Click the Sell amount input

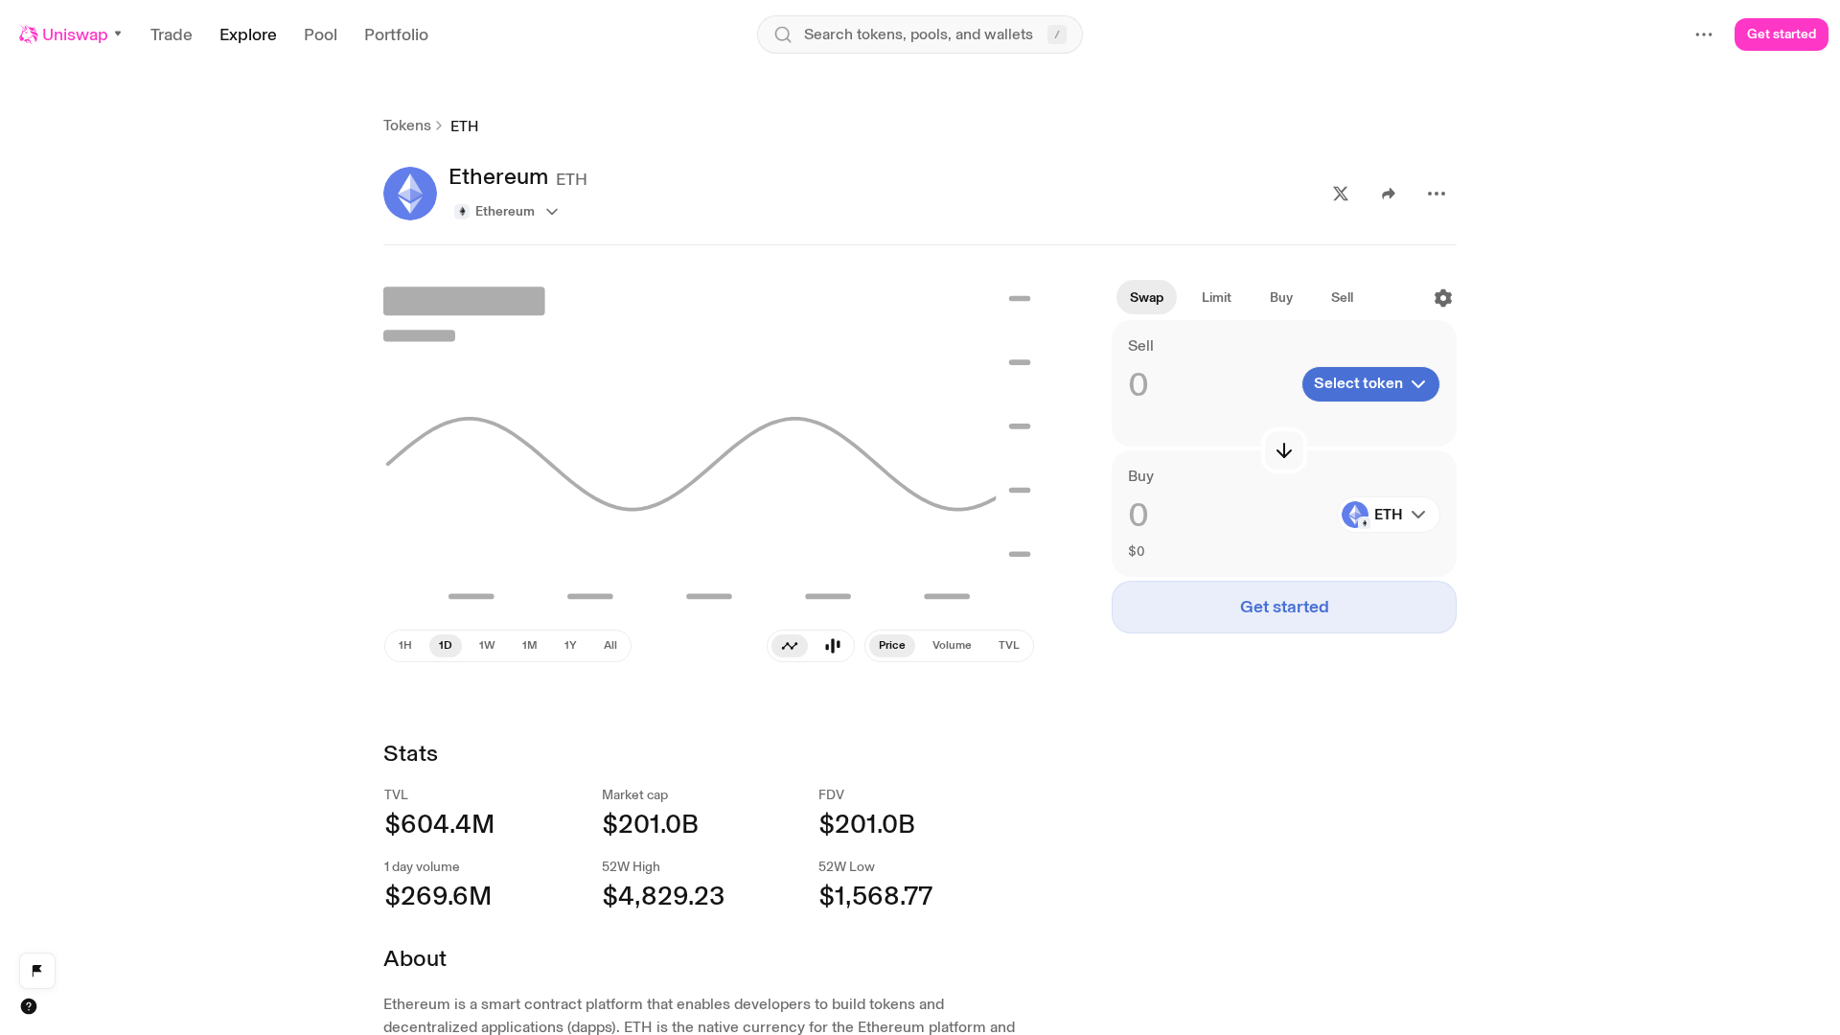click(1209, 384)
